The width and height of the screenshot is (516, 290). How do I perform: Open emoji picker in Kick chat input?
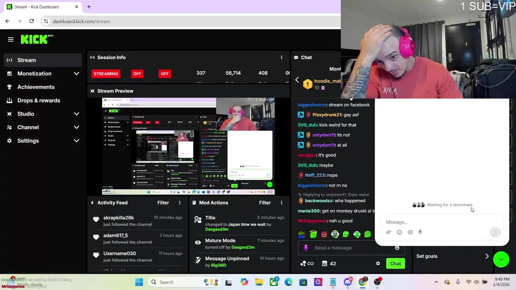pos(397,248)
